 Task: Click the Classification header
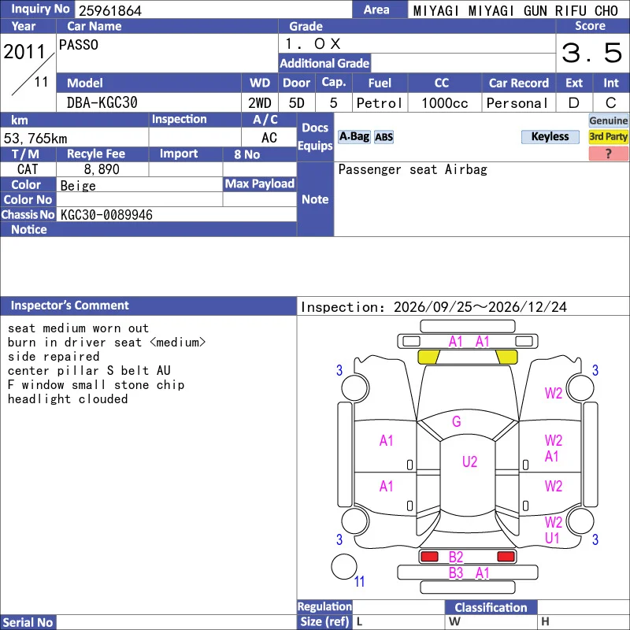(x=491, y=607)
